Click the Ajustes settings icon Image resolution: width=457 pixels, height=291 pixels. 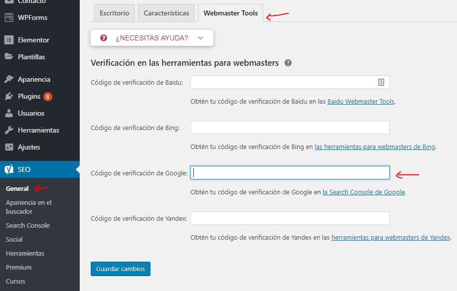coord(9,147)
